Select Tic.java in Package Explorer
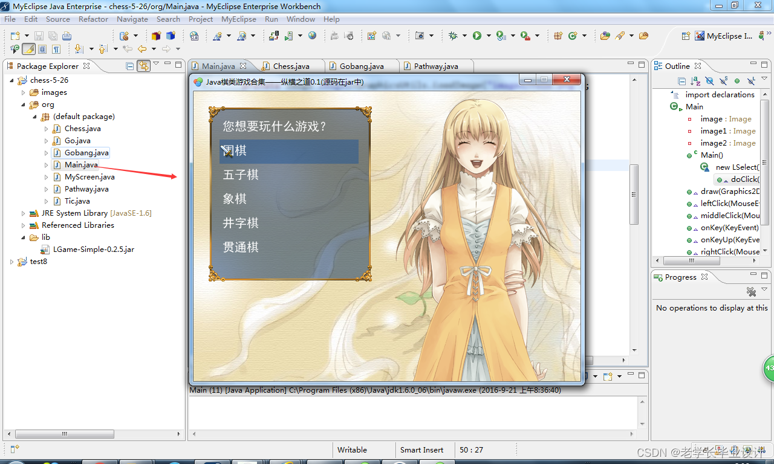This screenshot has height=464, width=774. (x=77, y=201)
